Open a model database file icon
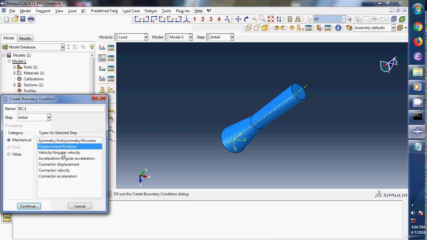427x240 pixels. [15, 19]
